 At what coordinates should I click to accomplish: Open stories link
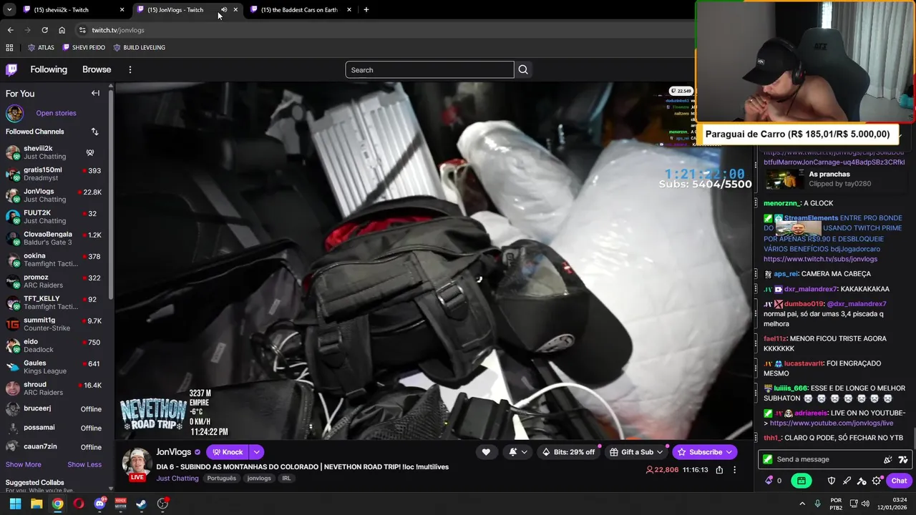point(56,113)
